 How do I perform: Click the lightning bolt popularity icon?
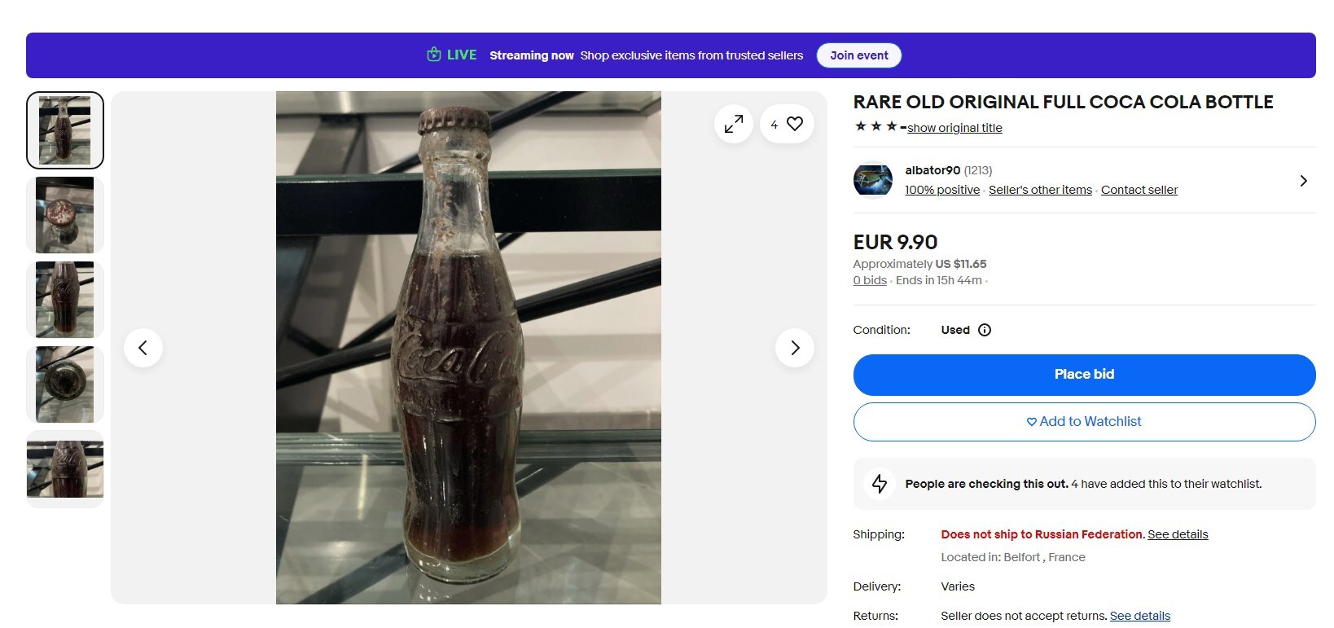pos(880,484)
